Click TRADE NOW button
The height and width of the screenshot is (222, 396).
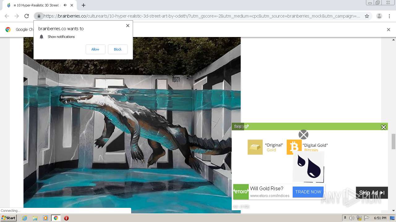point(308,192)
